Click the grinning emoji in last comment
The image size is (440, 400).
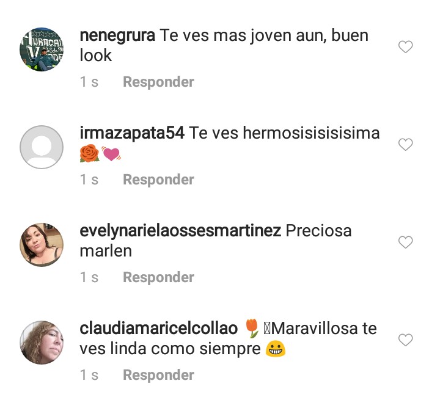point(276,349)
